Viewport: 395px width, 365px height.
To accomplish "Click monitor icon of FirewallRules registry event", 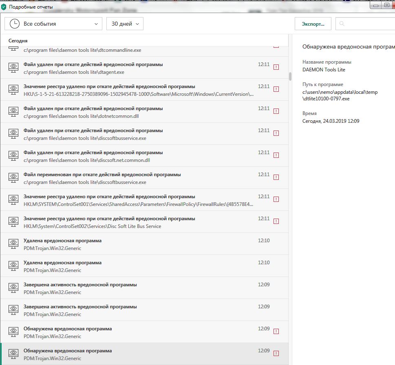I will click(14, 199).
